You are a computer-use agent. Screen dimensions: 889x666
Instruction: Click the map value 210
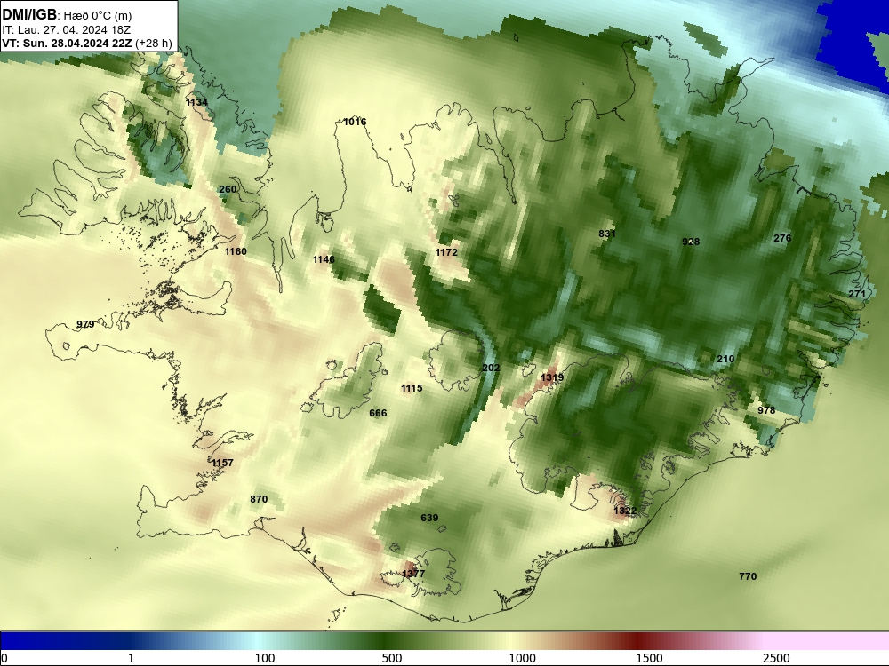coord(725,359)
